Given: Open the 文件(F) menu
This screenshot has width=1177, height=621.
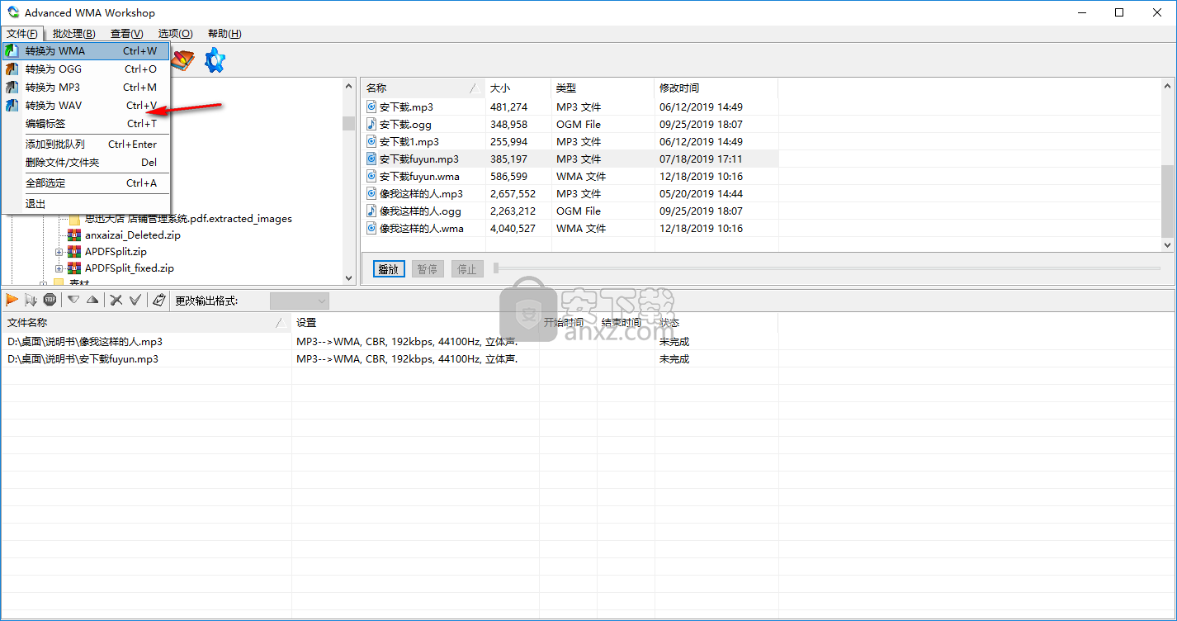Looking at the screenshot, I should 22,34.
